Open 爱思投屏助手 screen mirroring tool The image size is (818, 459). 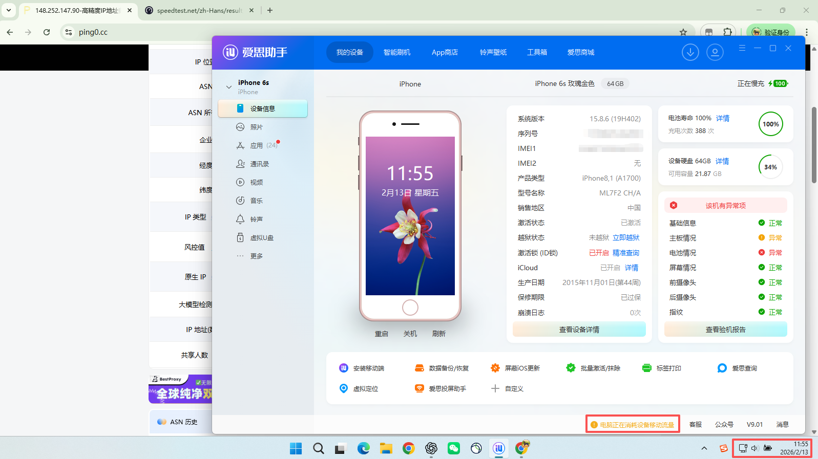coord(441,389)
